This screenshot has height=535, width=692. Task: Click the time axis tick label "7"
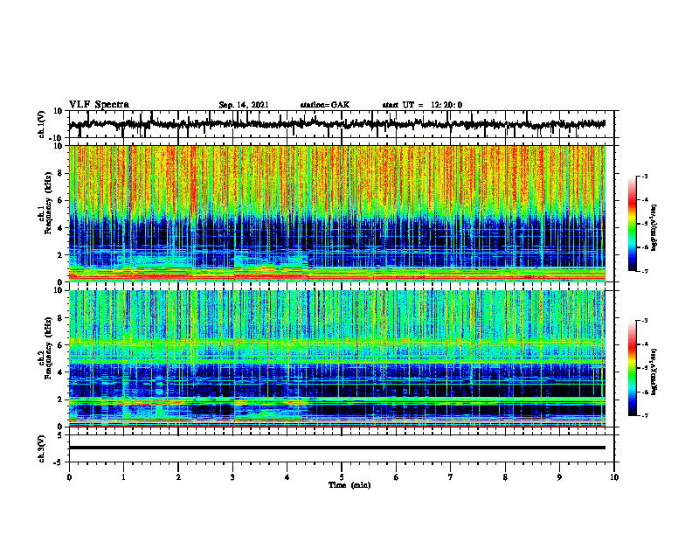click(x=451, y=477)
